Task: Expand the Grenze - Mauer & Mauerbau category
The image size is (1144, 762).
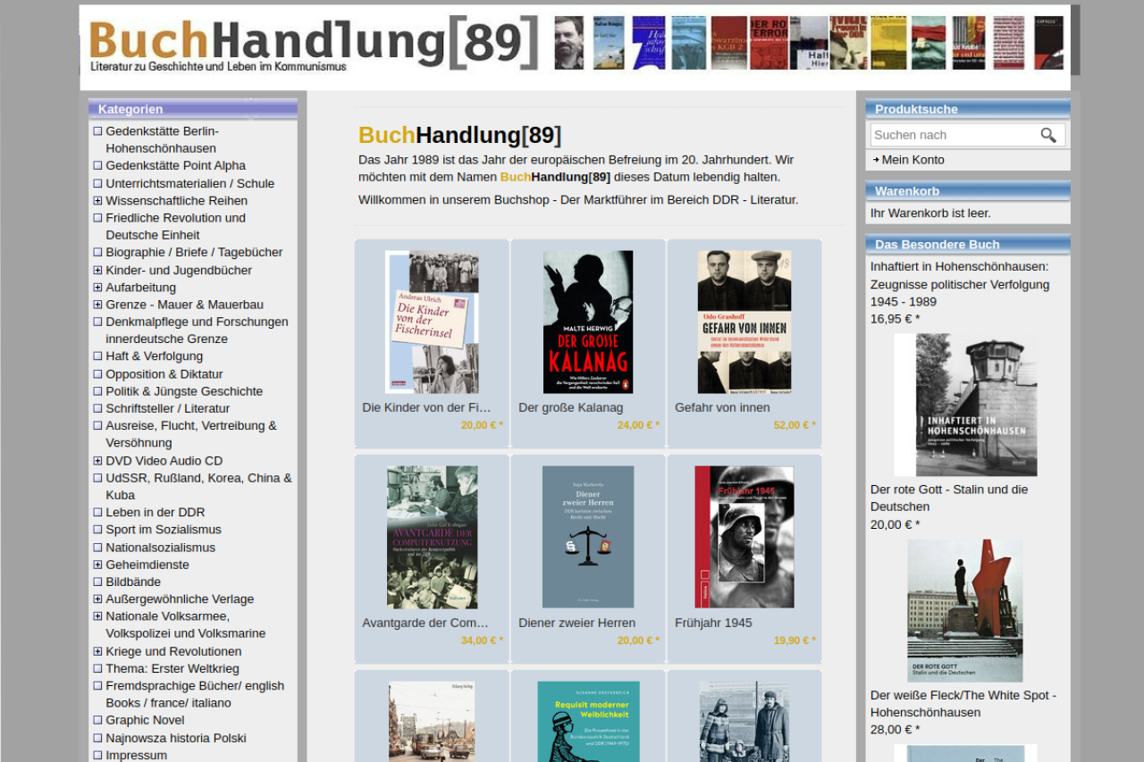Action: coord(97,305)
